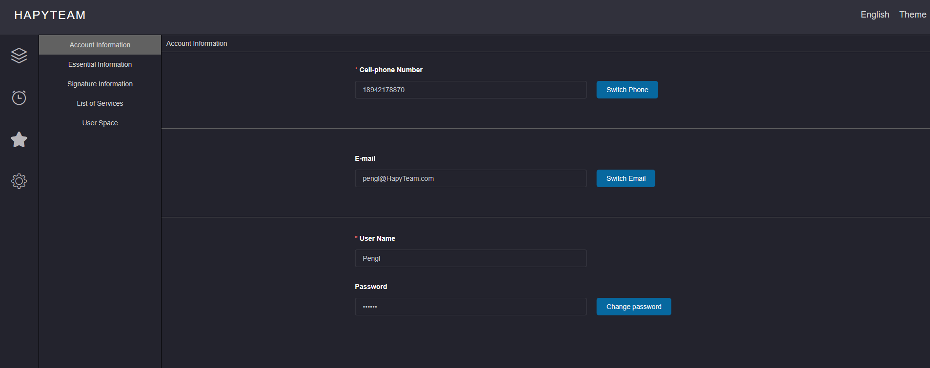
Task: Open the stacked layers sidebar icon
Action: click(x=19, y=56)
